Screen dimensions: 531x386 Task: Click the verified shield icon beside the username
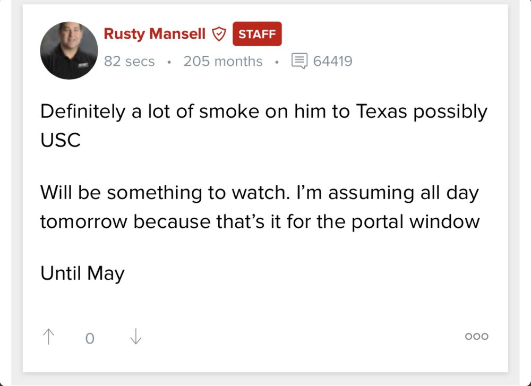(x=218, y=34)
